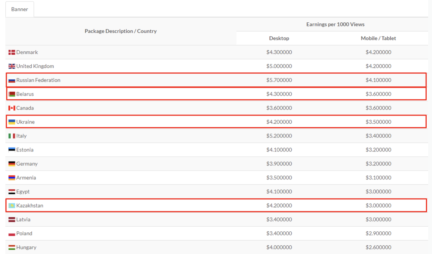Select the Italy country name

tap(21, 136)
